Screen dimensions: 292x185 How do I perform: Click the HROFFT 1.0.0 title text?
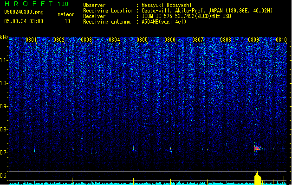coord(37,4)
